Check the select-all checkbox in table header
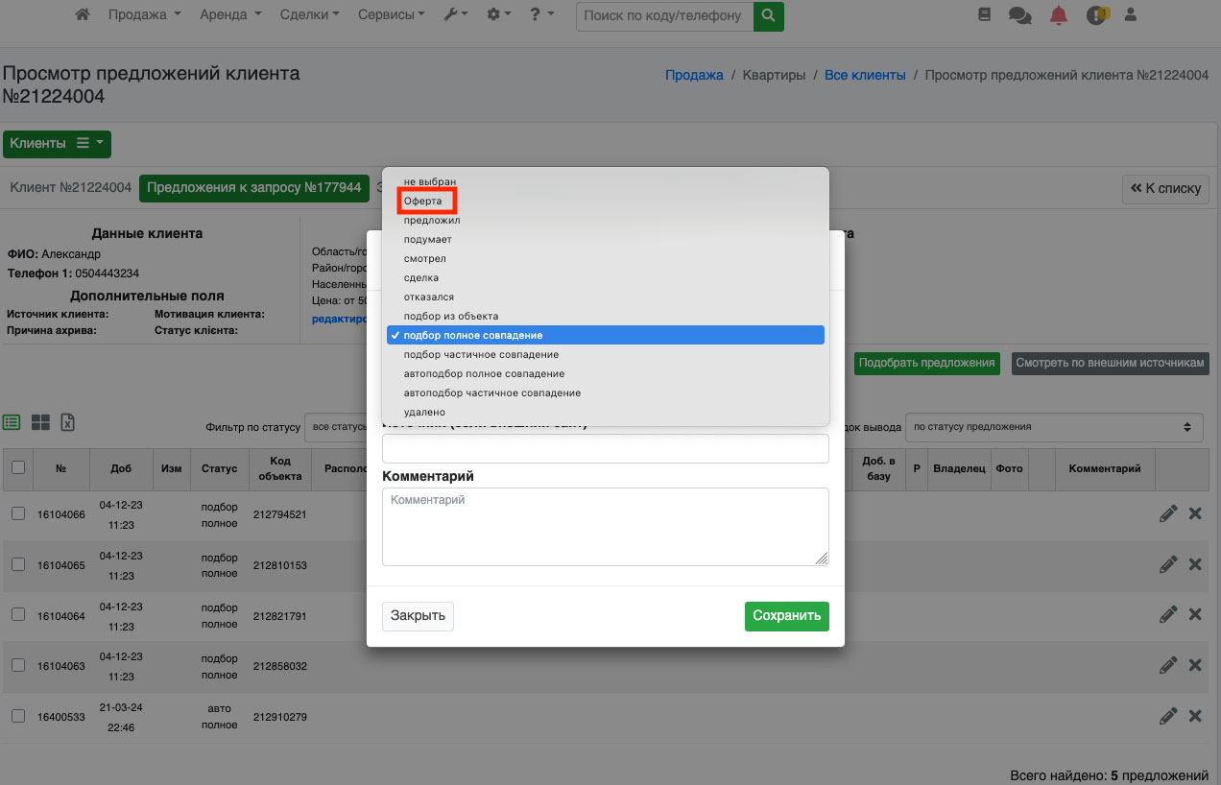 (x=18, y=467)
